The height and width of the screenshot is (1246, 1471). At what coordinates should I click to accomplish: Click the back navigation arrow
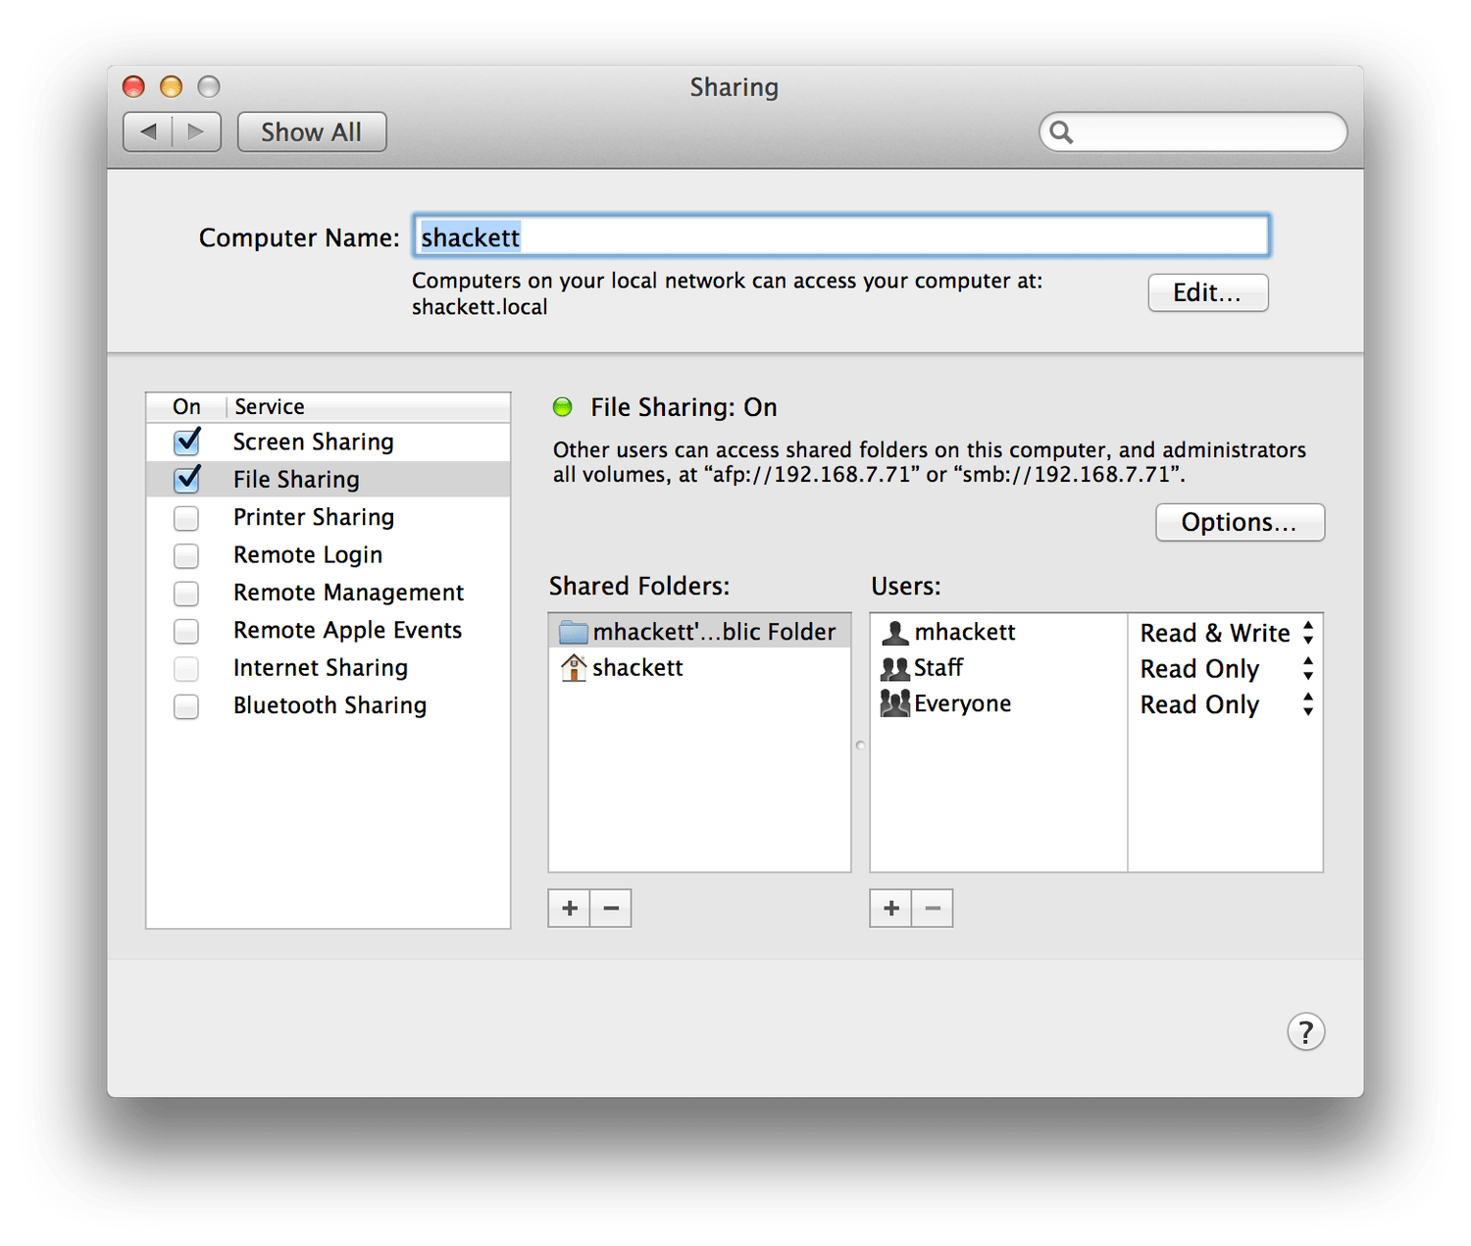coord(148,131)
